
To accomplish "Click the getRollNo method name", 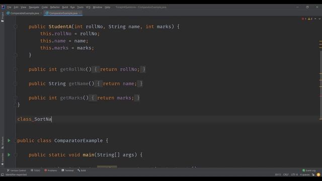I will [72, 69].
